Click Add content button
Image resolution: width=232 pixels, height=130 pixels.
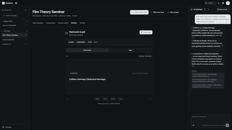173,12
